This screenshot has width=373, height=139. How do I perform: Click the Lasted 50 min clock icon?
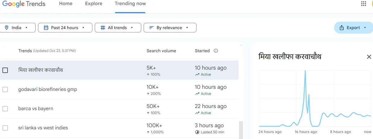click(x=197, y=132)
